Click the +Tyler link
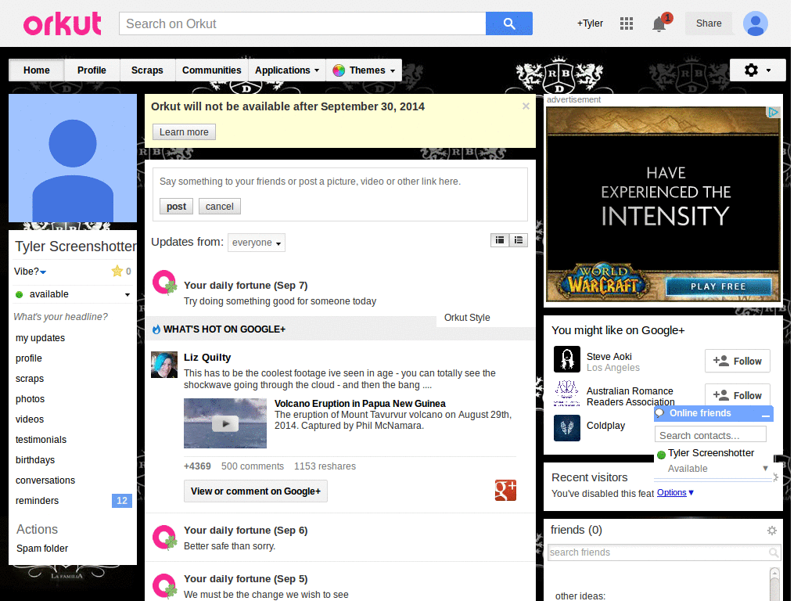This screenshot has width=801, height=601. pyautogui.click(x=590, y=23)
